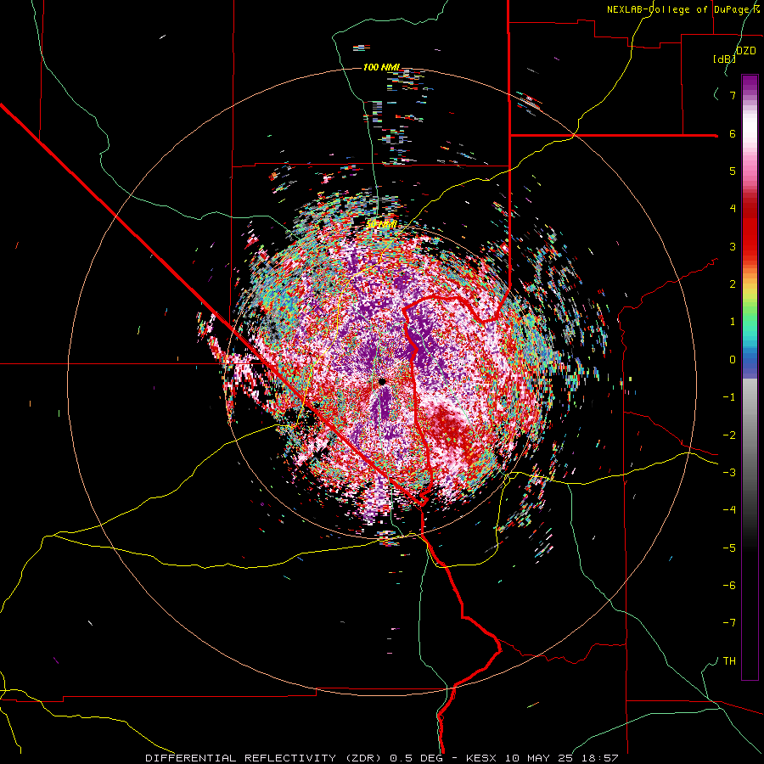The image size is (764, 764).
Task: Click the "-6" value on the color scale
Action: [729, 586]
